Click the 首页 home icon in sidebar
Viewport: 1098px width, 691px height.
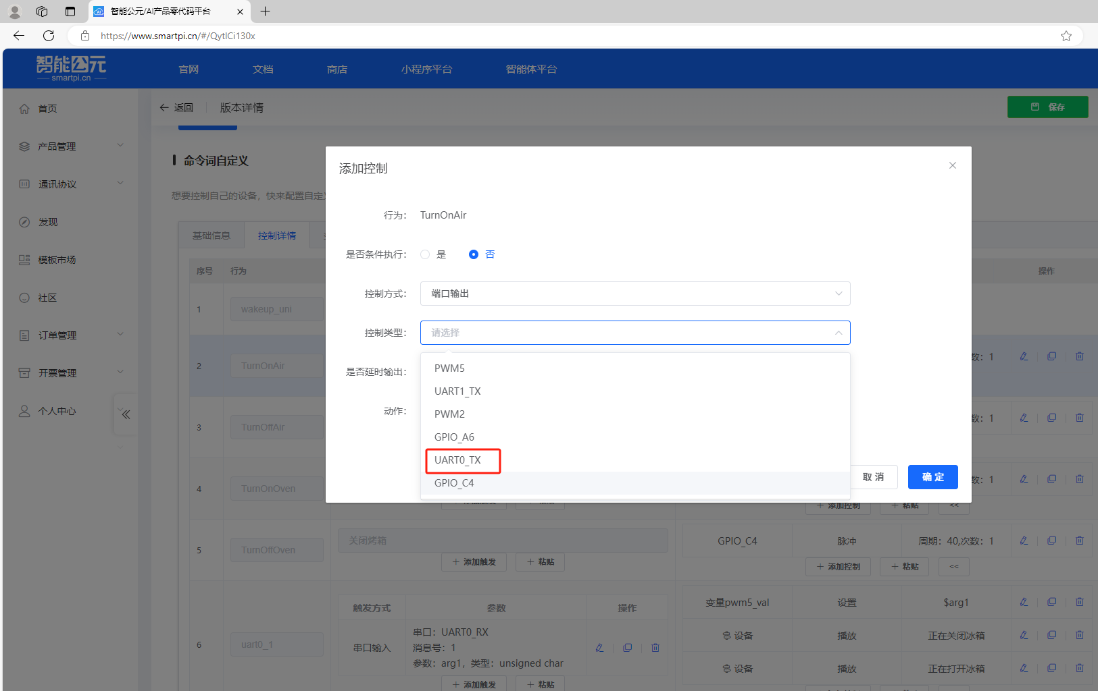(x=25, y=109)
